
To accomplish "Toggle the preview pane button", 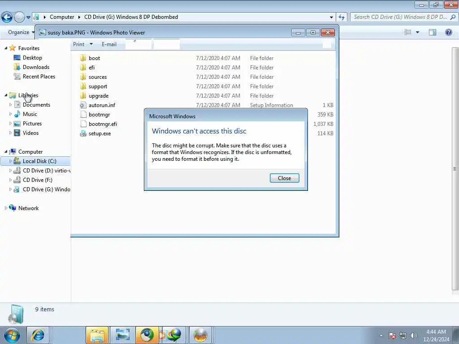I will coord(433,32).
